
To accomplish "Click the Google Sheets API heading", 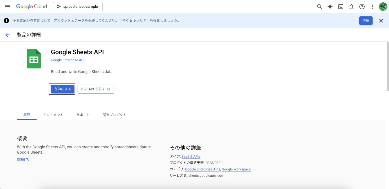I will [x=77, y=52].
